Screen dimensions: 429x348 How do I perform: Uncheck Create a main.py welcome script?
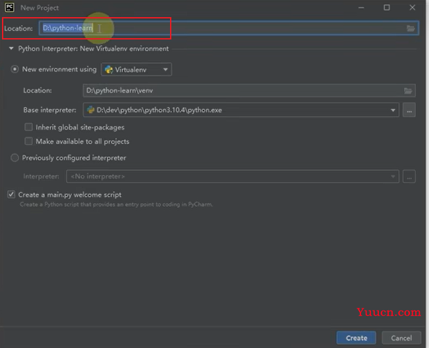click(x=11, y=195)
